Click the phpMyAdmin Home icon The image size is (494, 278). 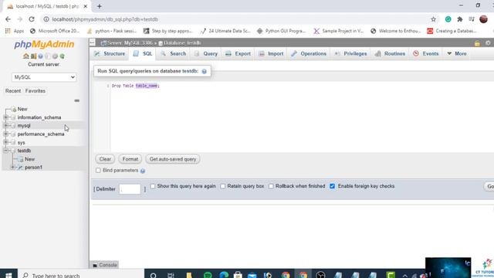pyautogui.click(x=25, y=56)
